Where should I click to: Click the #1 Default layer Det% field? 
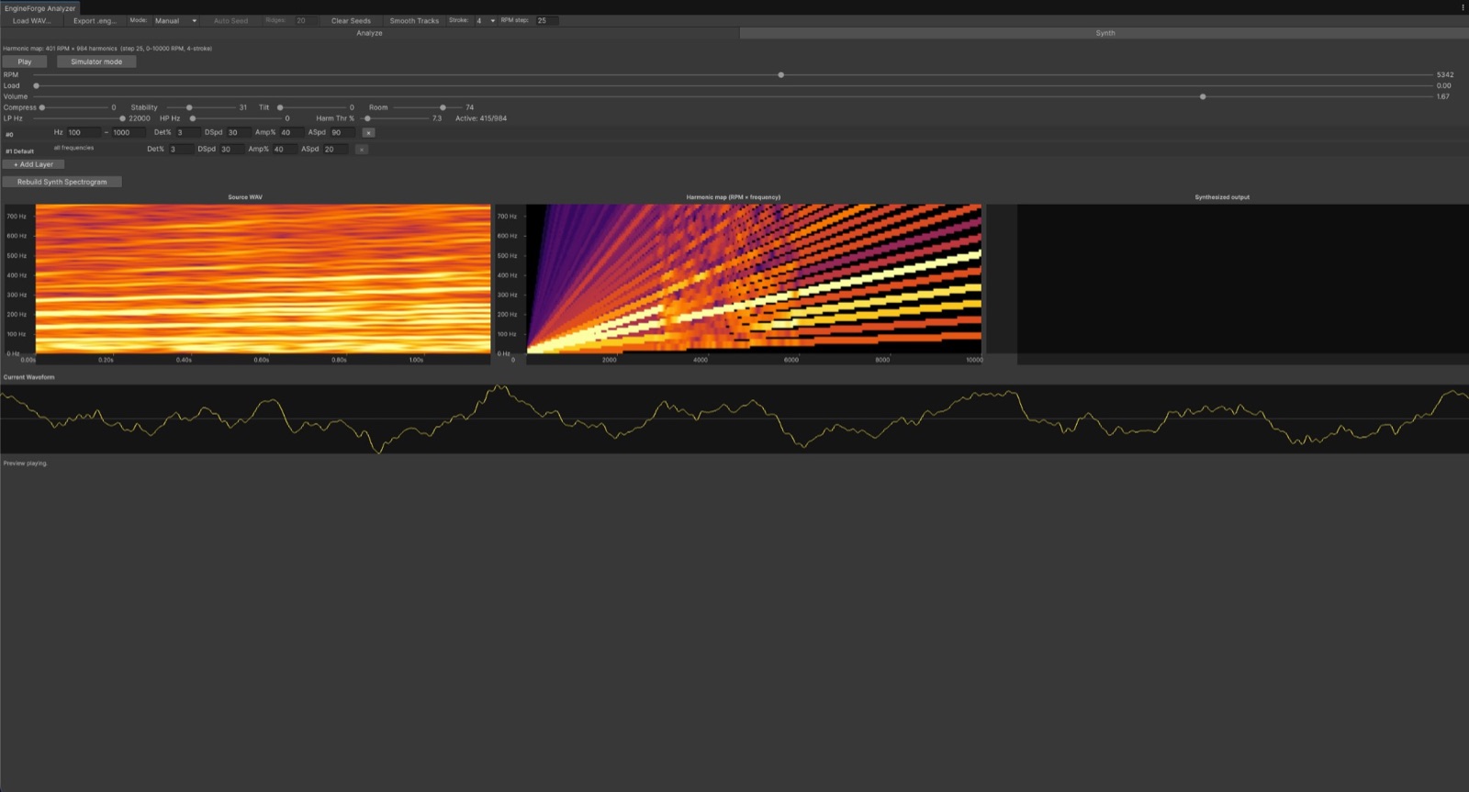180,150
